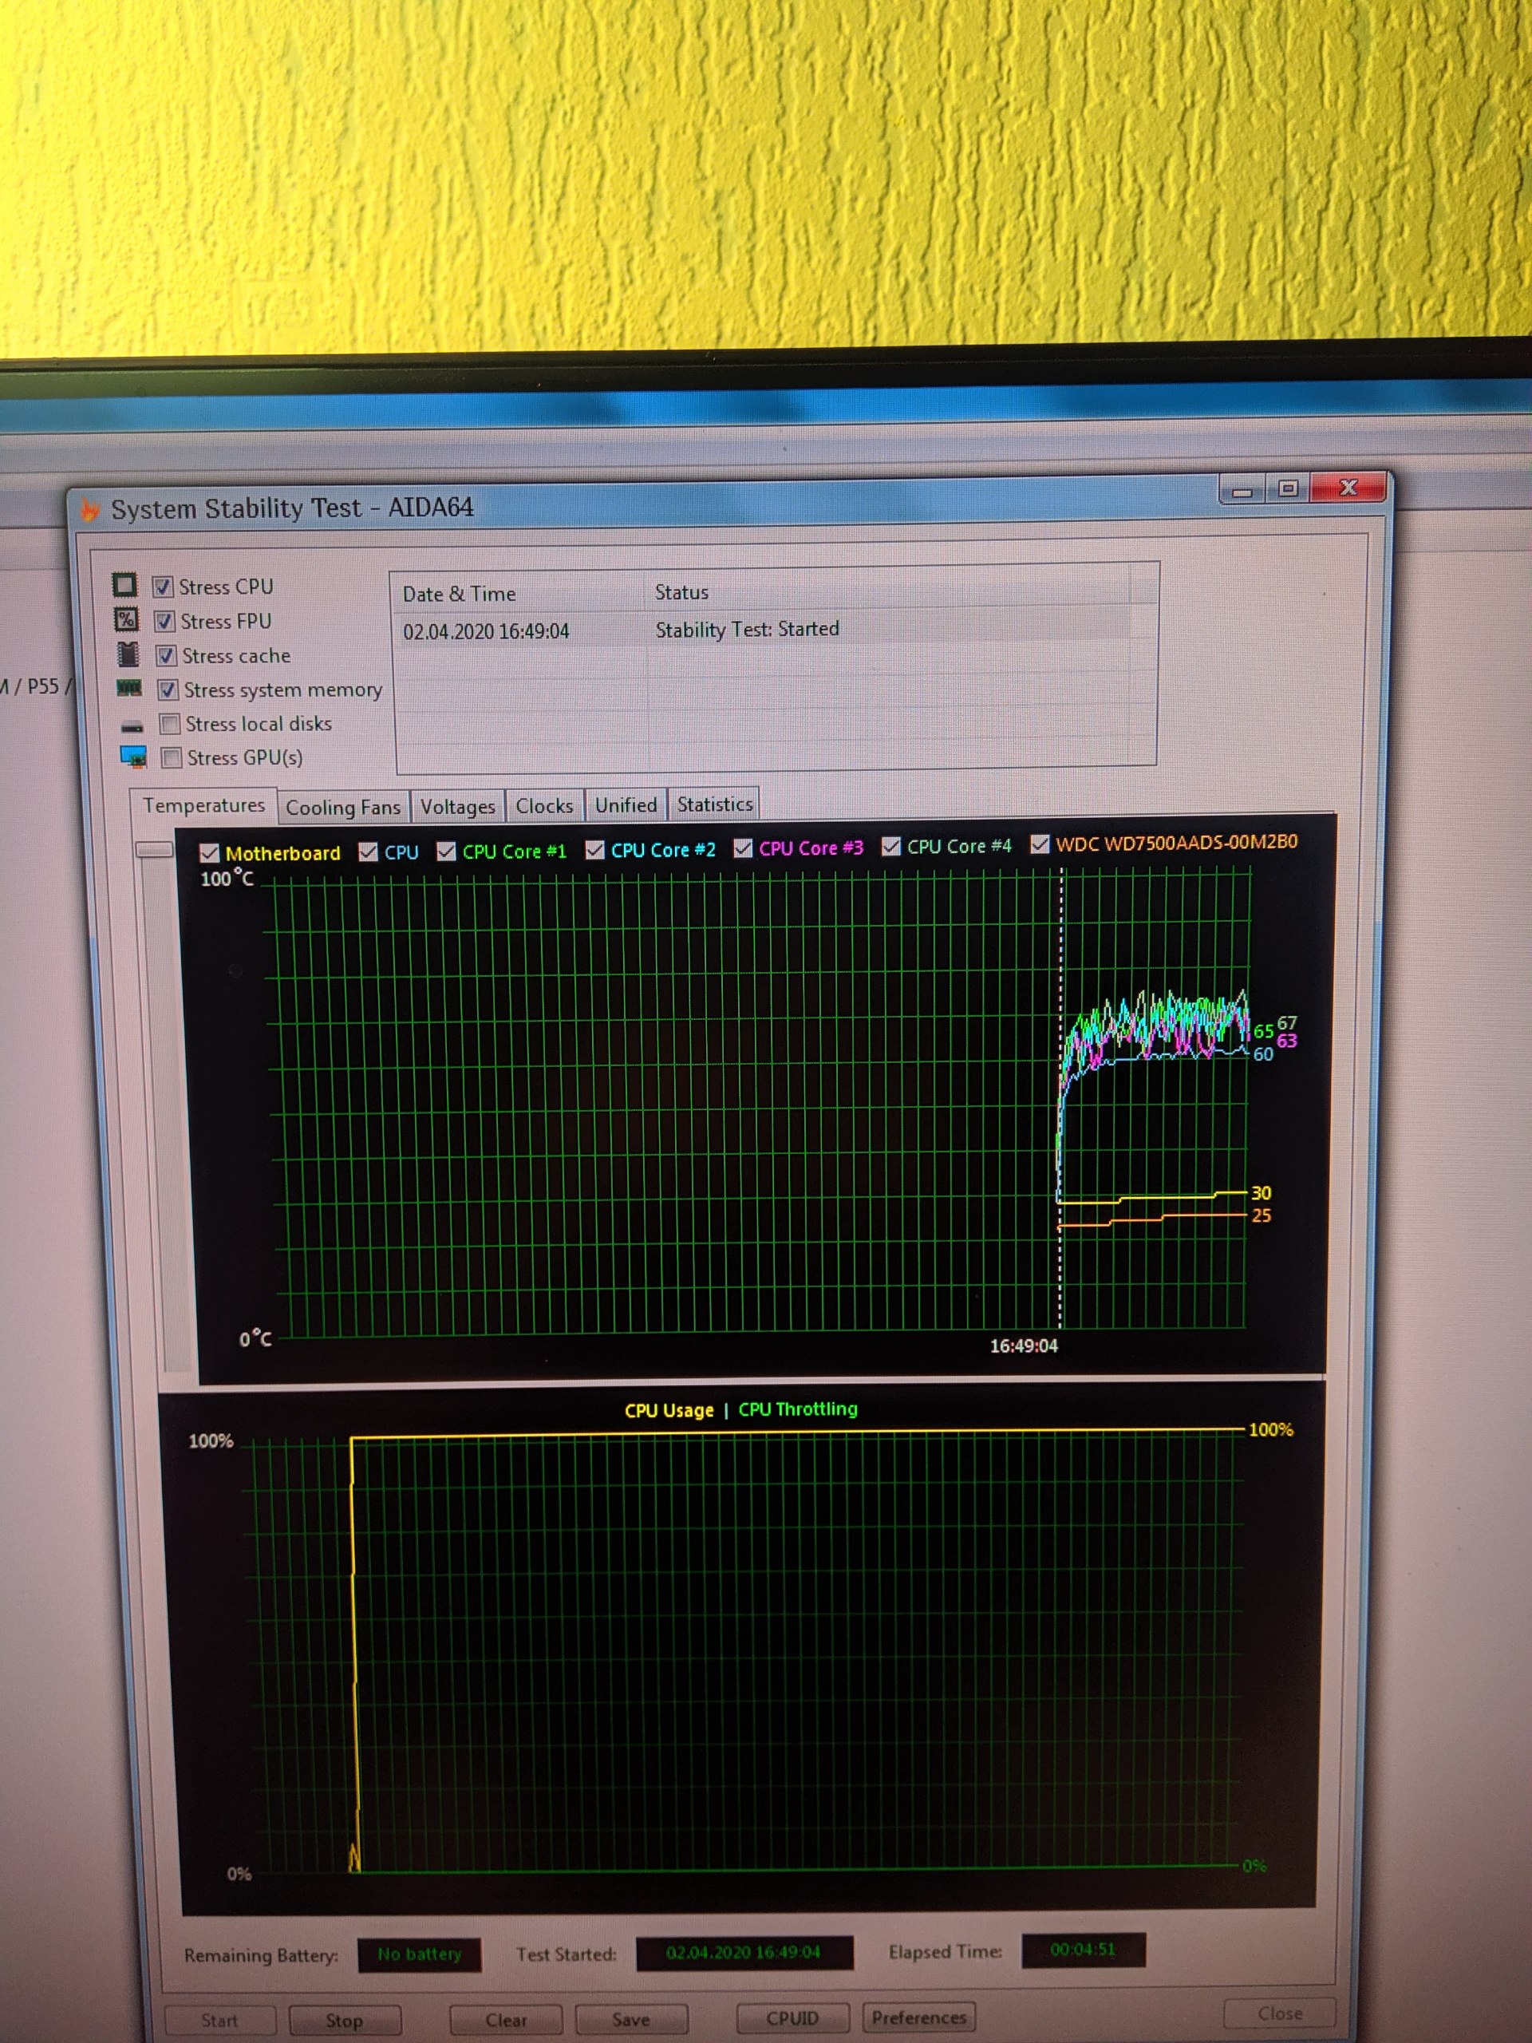
Task: Click the No battery status field
Action: (x=419, y=1954)
